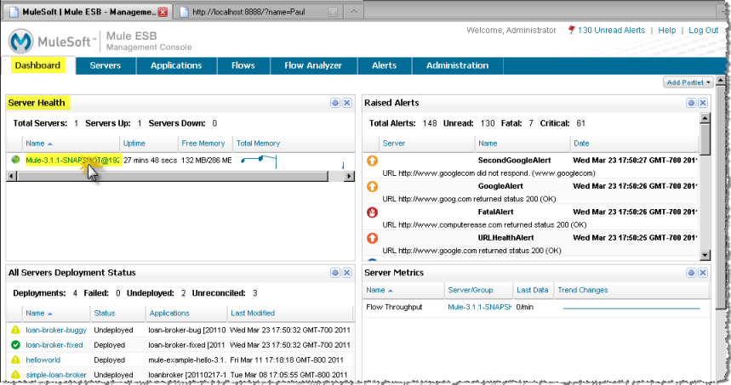Switch to the Flow Analyzer tab

[x=312, y=65]
